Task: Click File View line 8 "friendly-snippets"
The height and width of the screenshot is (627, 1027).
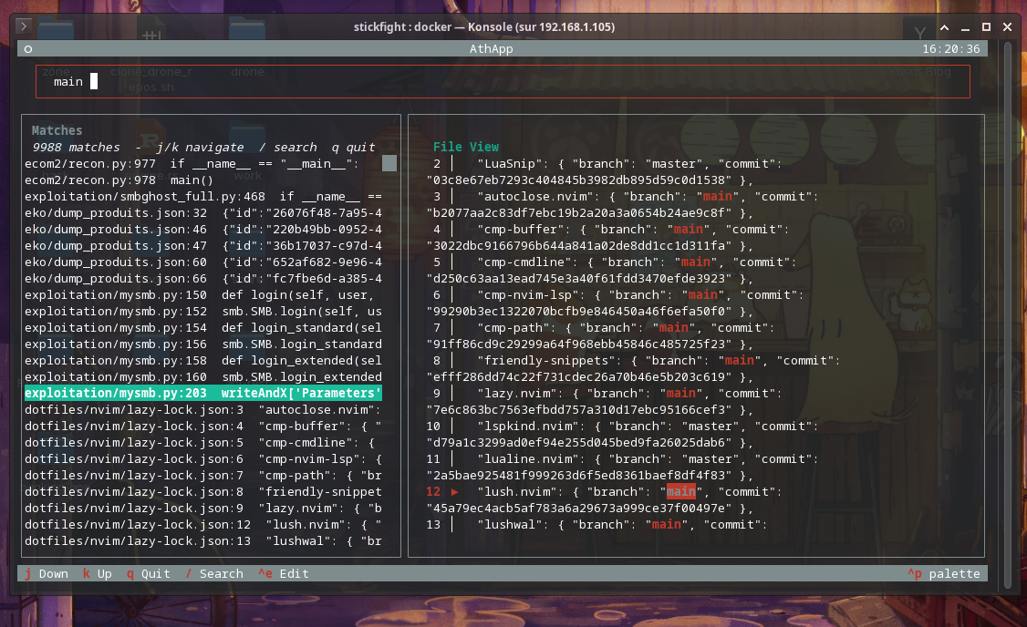Action: pos(633,368)
